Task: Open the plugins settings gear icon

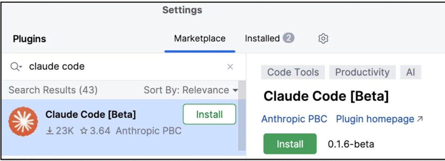Action: point(323,39)
